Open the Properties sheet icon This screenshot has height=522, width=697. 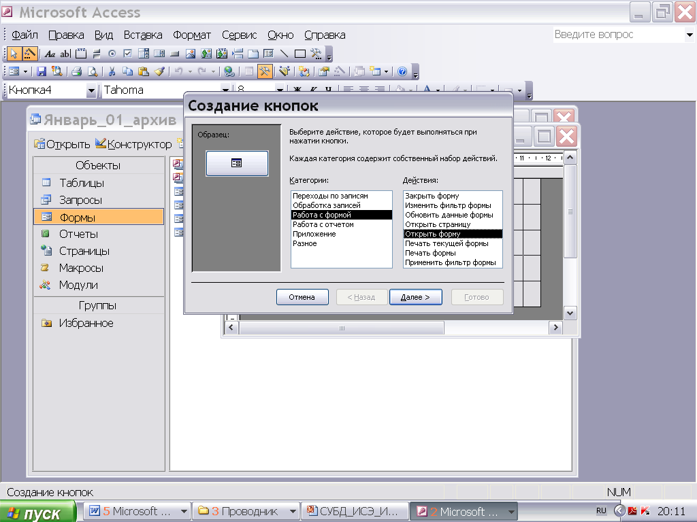[x=324, y=71]
